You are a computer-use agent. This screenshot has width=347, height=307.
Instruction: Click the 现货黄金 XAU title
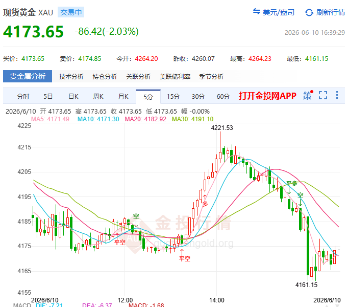[28, 12]
